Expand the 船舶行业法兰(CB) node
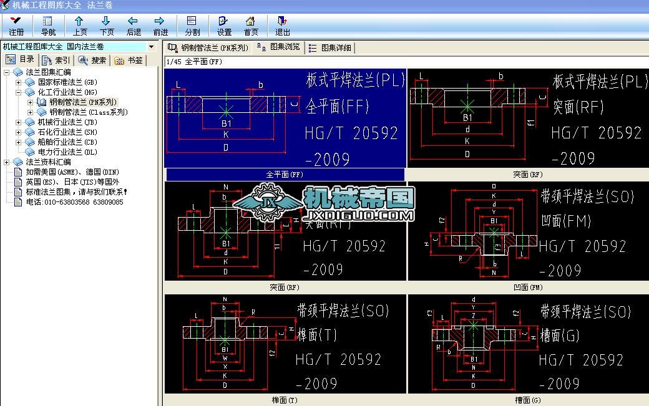 tap(18, 142)
